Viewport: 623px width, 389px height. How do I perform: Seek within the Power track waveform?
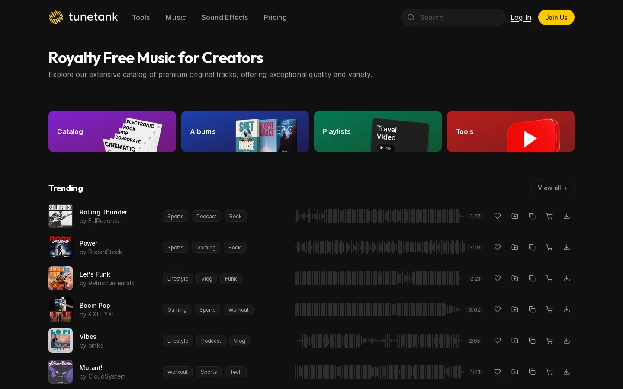coord(379,247)
